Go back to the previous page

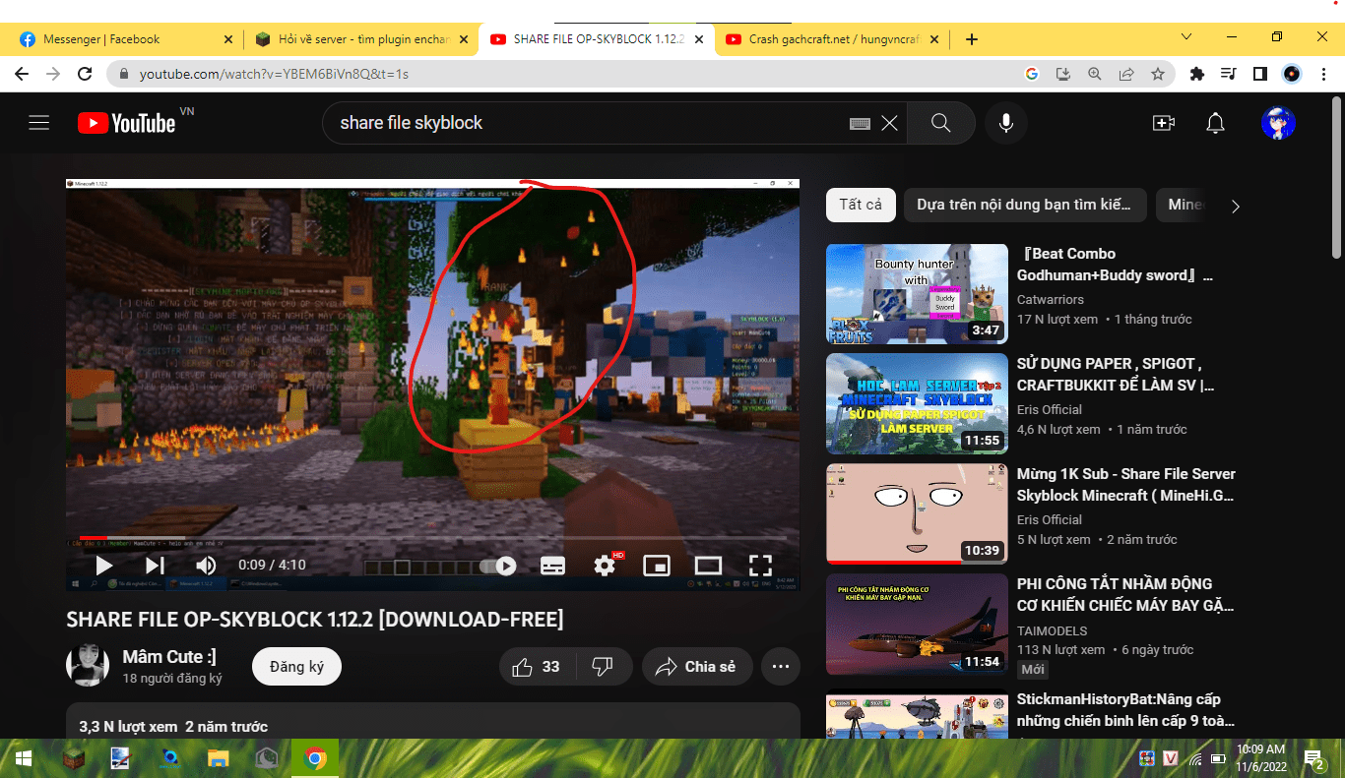(x=22, y=74)
